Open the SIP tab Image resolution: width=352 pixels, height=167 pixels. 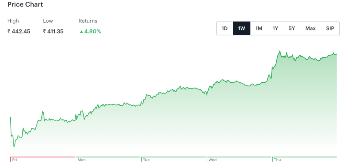point(330,28)
